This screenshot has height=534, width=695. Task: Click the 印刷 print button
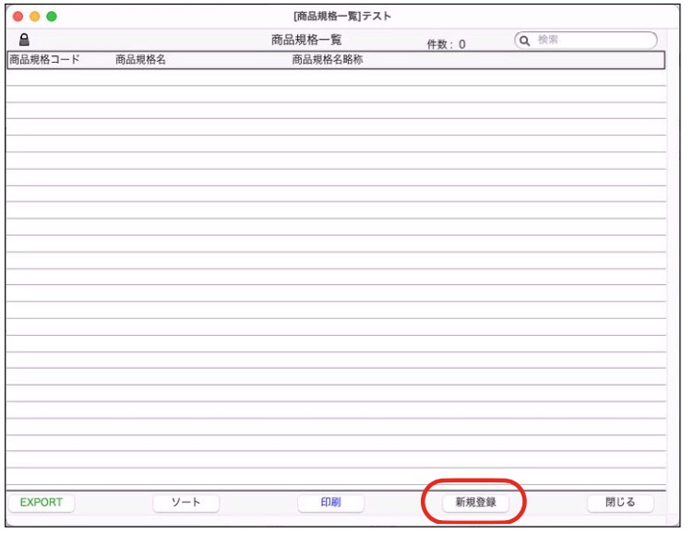[330, 503]
